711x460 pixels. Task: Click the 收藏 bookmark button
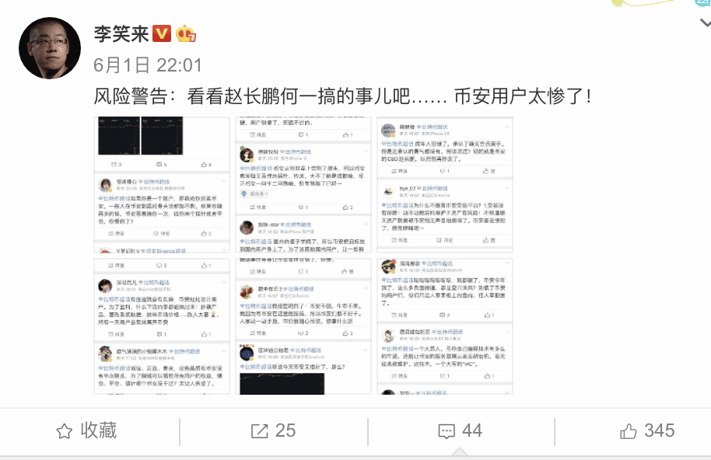[x=86, y=430]
